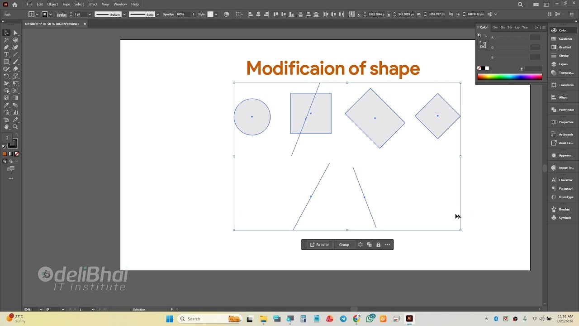Open Edit Toolbar three dots
This screenshot has height=326, width=579.
click(x=11, y=178)
